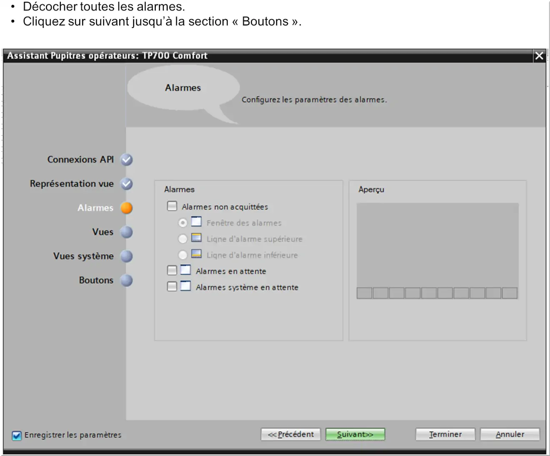The width and height of the screenshot is (550, 456).
Task: Open the Vues système step
Action: click(x=83, y=256)
